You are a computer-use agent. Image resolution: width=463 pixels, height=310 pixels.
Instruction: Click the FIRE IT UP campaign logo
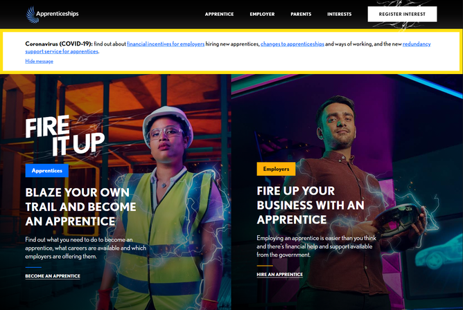pyautogui.click(x=64, y=135)
